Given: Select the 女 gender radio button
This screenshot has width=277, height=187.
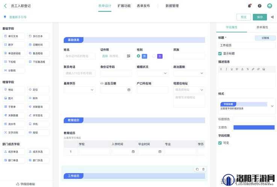Looking at the screenshot, I should pyautogui.click(x=154, y=56).
